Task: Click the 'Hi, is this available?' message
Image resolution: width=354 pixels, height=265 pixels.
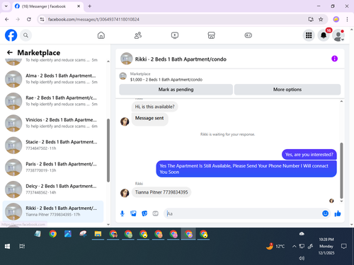Action: click(155, 107)
